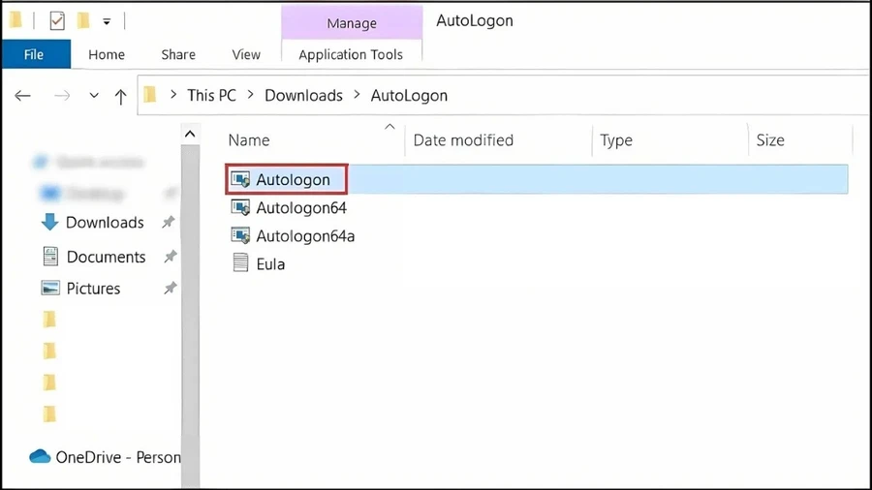Open Documents in the navigation pane
Viewport: 872px width, 490px height.
pyautogui.click(x=107, y=257)
